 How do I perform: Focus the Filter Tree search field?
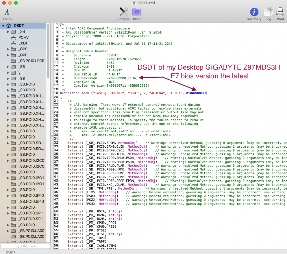point(25,246)
